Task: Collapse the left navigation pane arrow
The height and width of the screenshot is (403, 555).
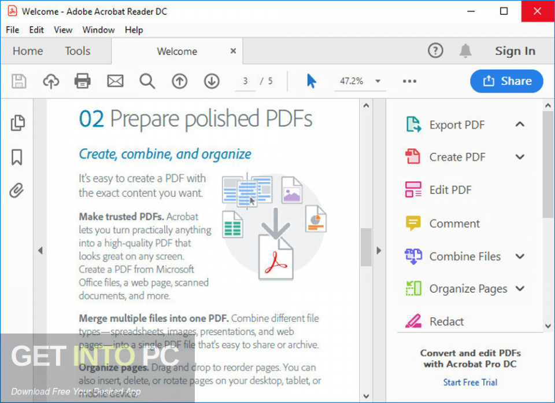Action: click(x=40, y=251)
